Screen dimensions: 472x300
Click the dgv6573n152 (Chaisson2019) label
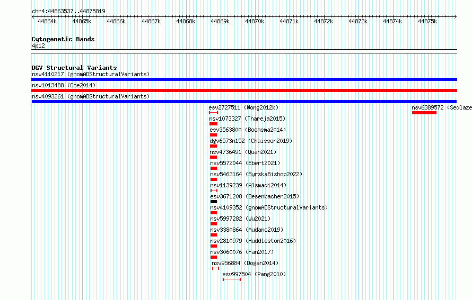click(x=251, y=141)
